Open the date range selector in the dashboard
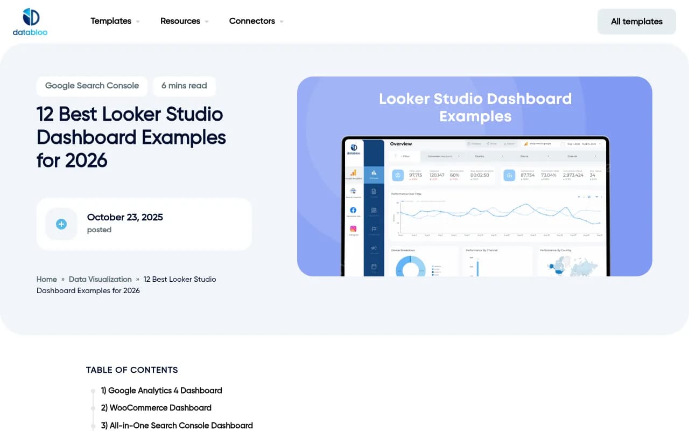Screen dimensions: 689x431 click(x=581, y=143)
